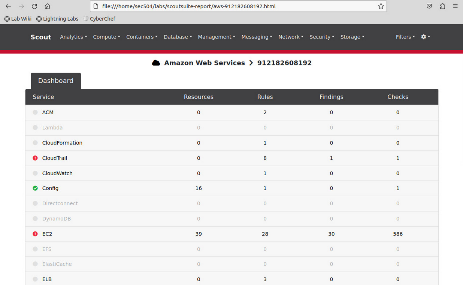The width and height of the screenshot is (463, 285).
Task: Click the red alert icon for EC2
Action: pyautogui.click(x=35, y=234)
